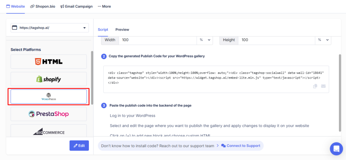Viewport: 346px width, 160px height.
Task: Click 'Copy the generated Publish Code' heading
Action: pyautogui.click(x=157, y=56)
